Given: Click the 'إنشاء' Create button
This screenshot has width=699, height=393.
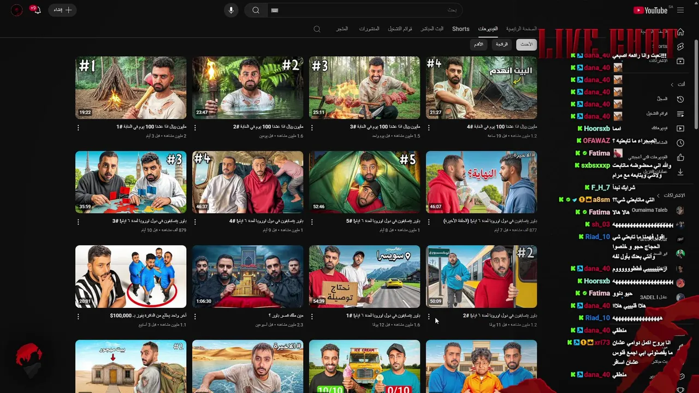Looking at the screenshot, I should (x=62, y=10).
